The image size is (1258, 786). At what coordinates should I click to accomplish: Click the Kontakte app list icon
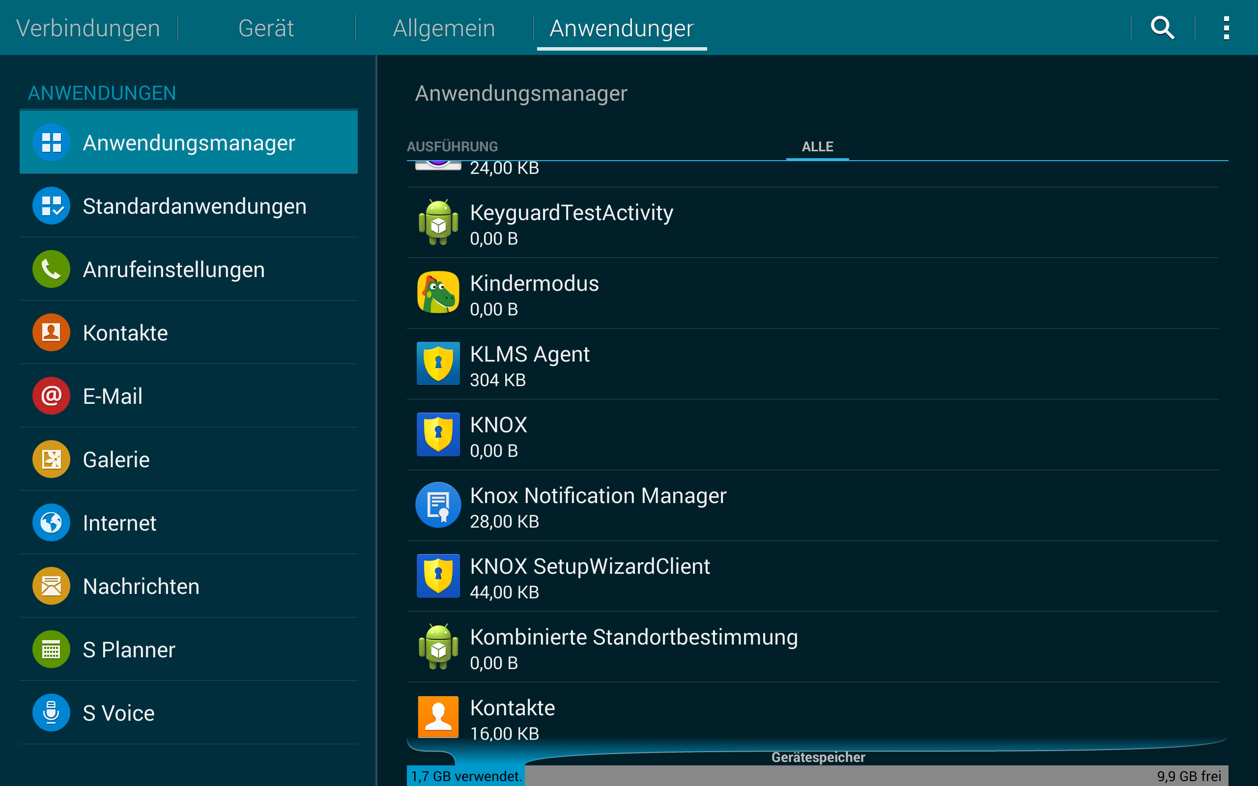(438, 717)
